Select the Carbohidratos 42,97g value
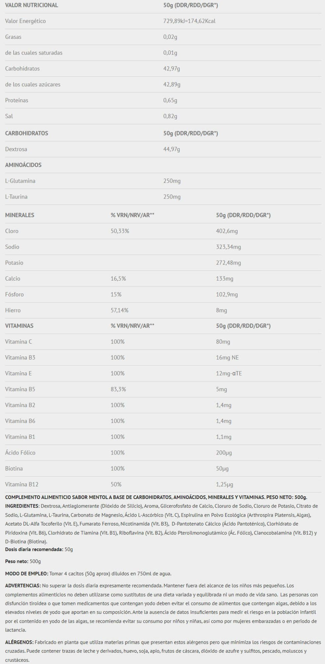Image resolution: width=325 pixels, height=664 pixels. click(172, 69)
